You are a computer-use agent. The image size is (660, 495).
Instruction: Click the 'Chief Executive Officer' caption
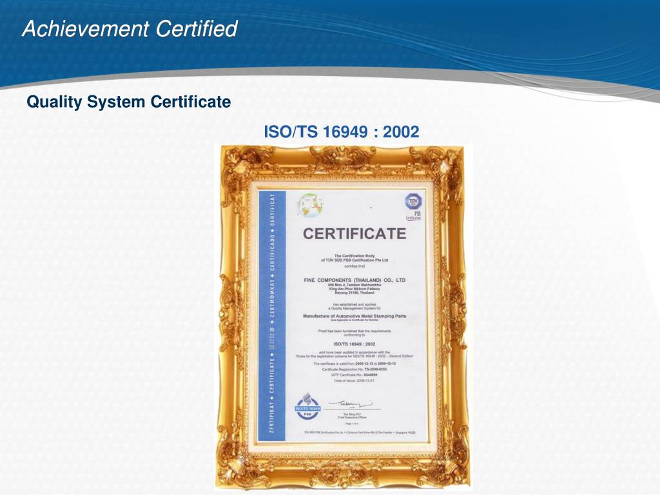tap(352, 418)
